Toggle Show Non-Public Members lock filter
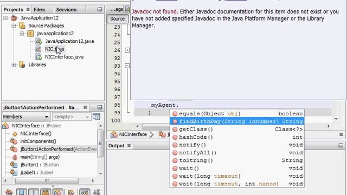Screen dimensions: 347x195 (46, 192)
